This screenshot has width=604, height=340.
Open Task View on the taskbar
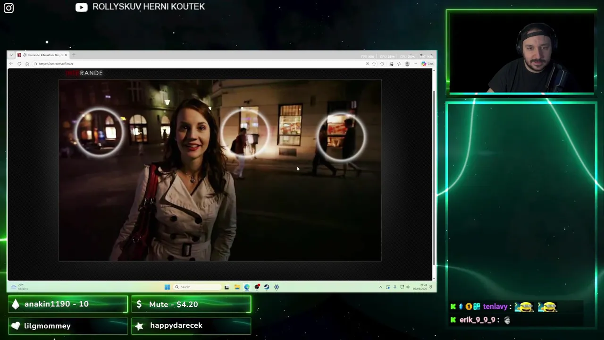pos(226,287)
